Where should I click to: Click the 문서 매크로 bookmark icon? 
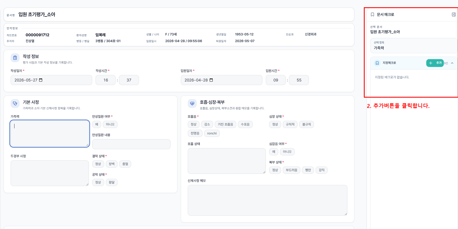[x=372, y=15]
